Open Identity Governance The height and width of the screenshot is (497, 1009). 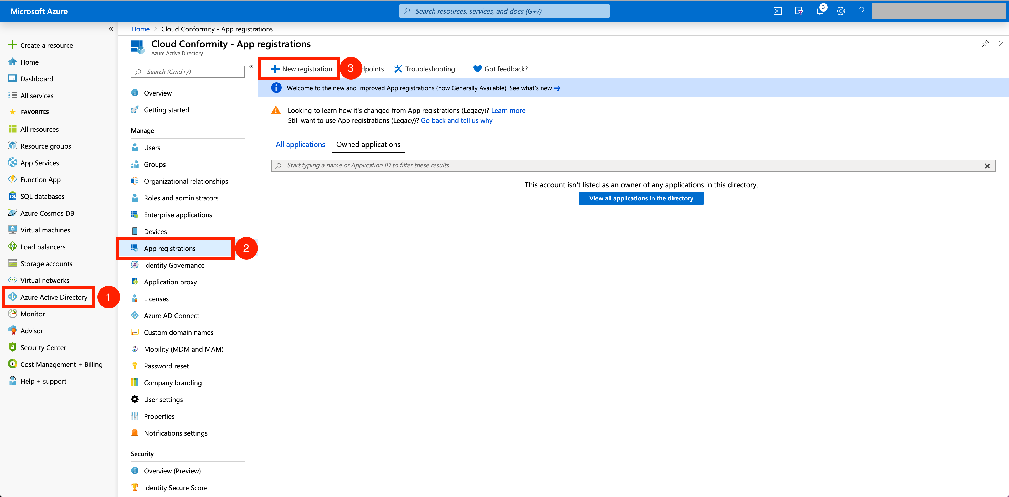168,265
